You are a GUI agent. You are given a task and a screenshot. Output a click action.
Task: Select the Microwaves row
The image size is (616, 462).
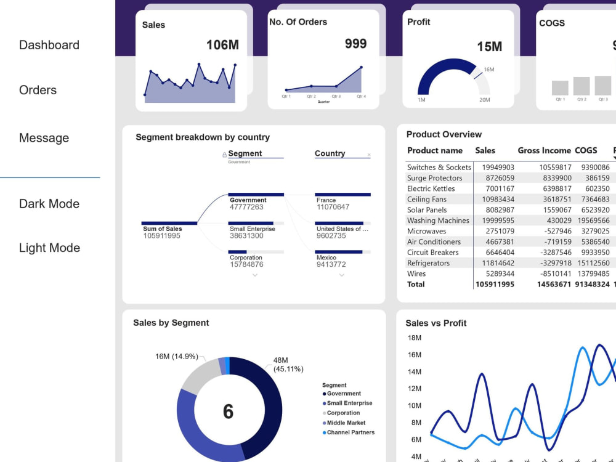pyautogui.click(x=511, y=231)
